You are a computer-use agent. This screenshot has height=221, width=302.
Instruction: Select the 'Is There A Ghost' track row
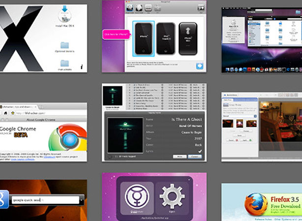coord(166,85)
